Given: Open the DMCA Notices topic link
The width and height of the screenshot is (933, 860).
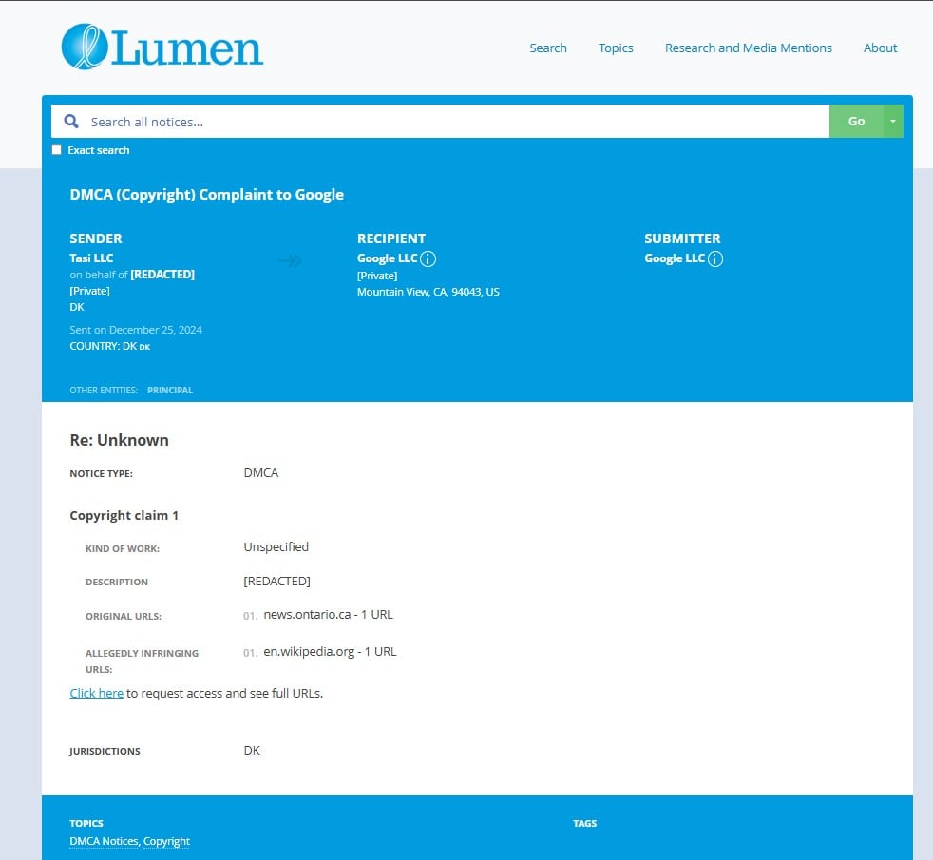Looking at the screenshot, I should pos(104,841).
